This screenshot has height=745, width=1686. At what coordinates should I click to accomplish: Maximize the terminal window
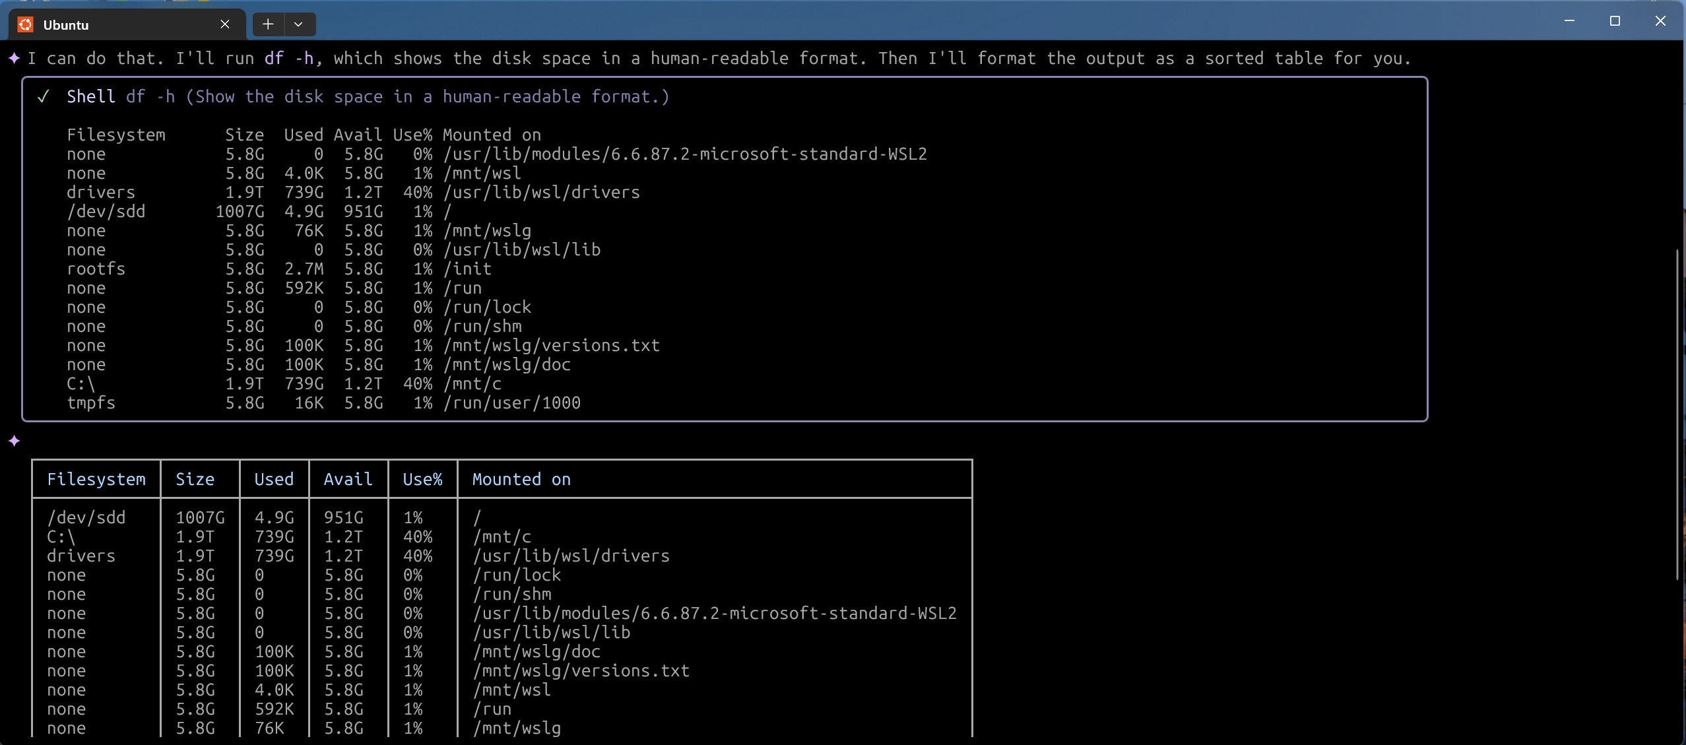[x=1615, y=20]
